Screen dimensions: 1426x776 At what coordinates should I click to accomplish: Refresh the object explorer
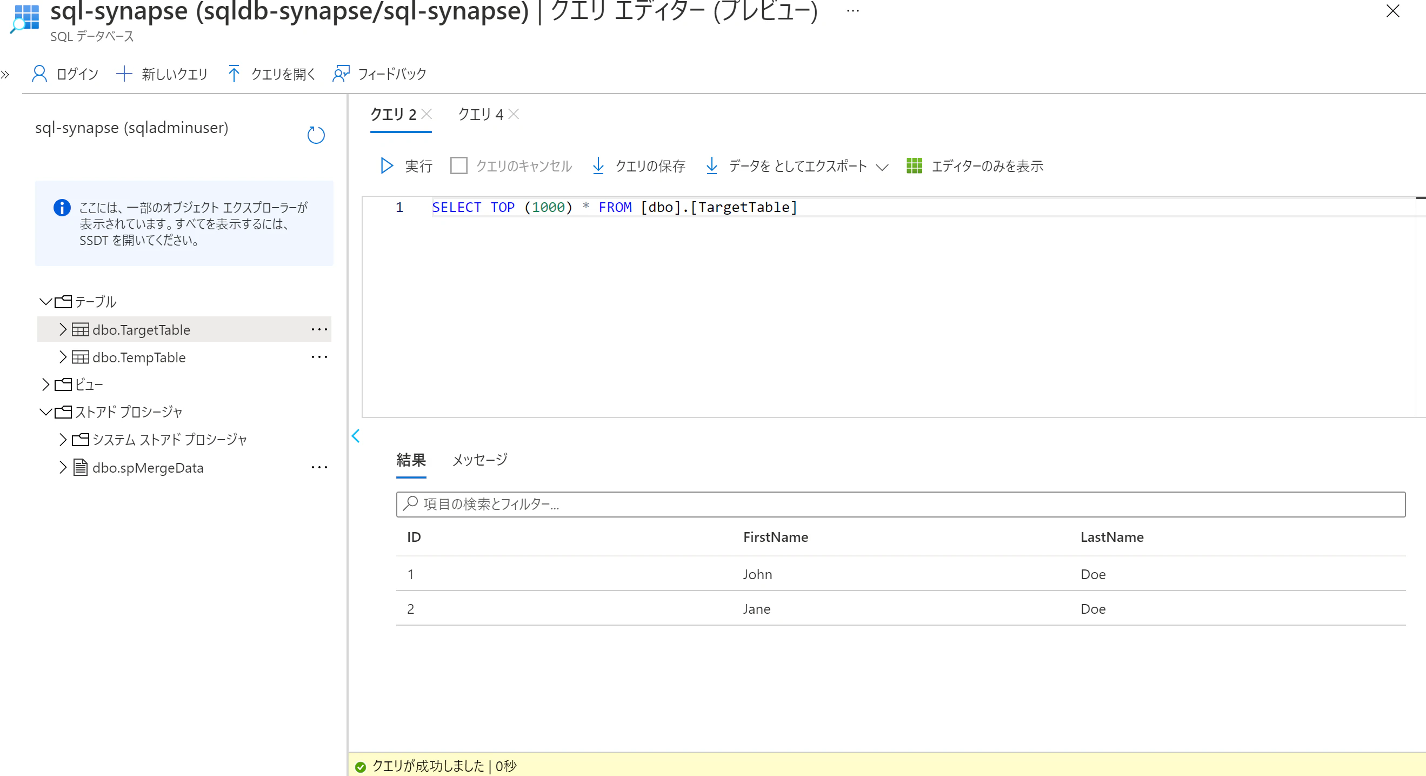[x=316, y=135]
